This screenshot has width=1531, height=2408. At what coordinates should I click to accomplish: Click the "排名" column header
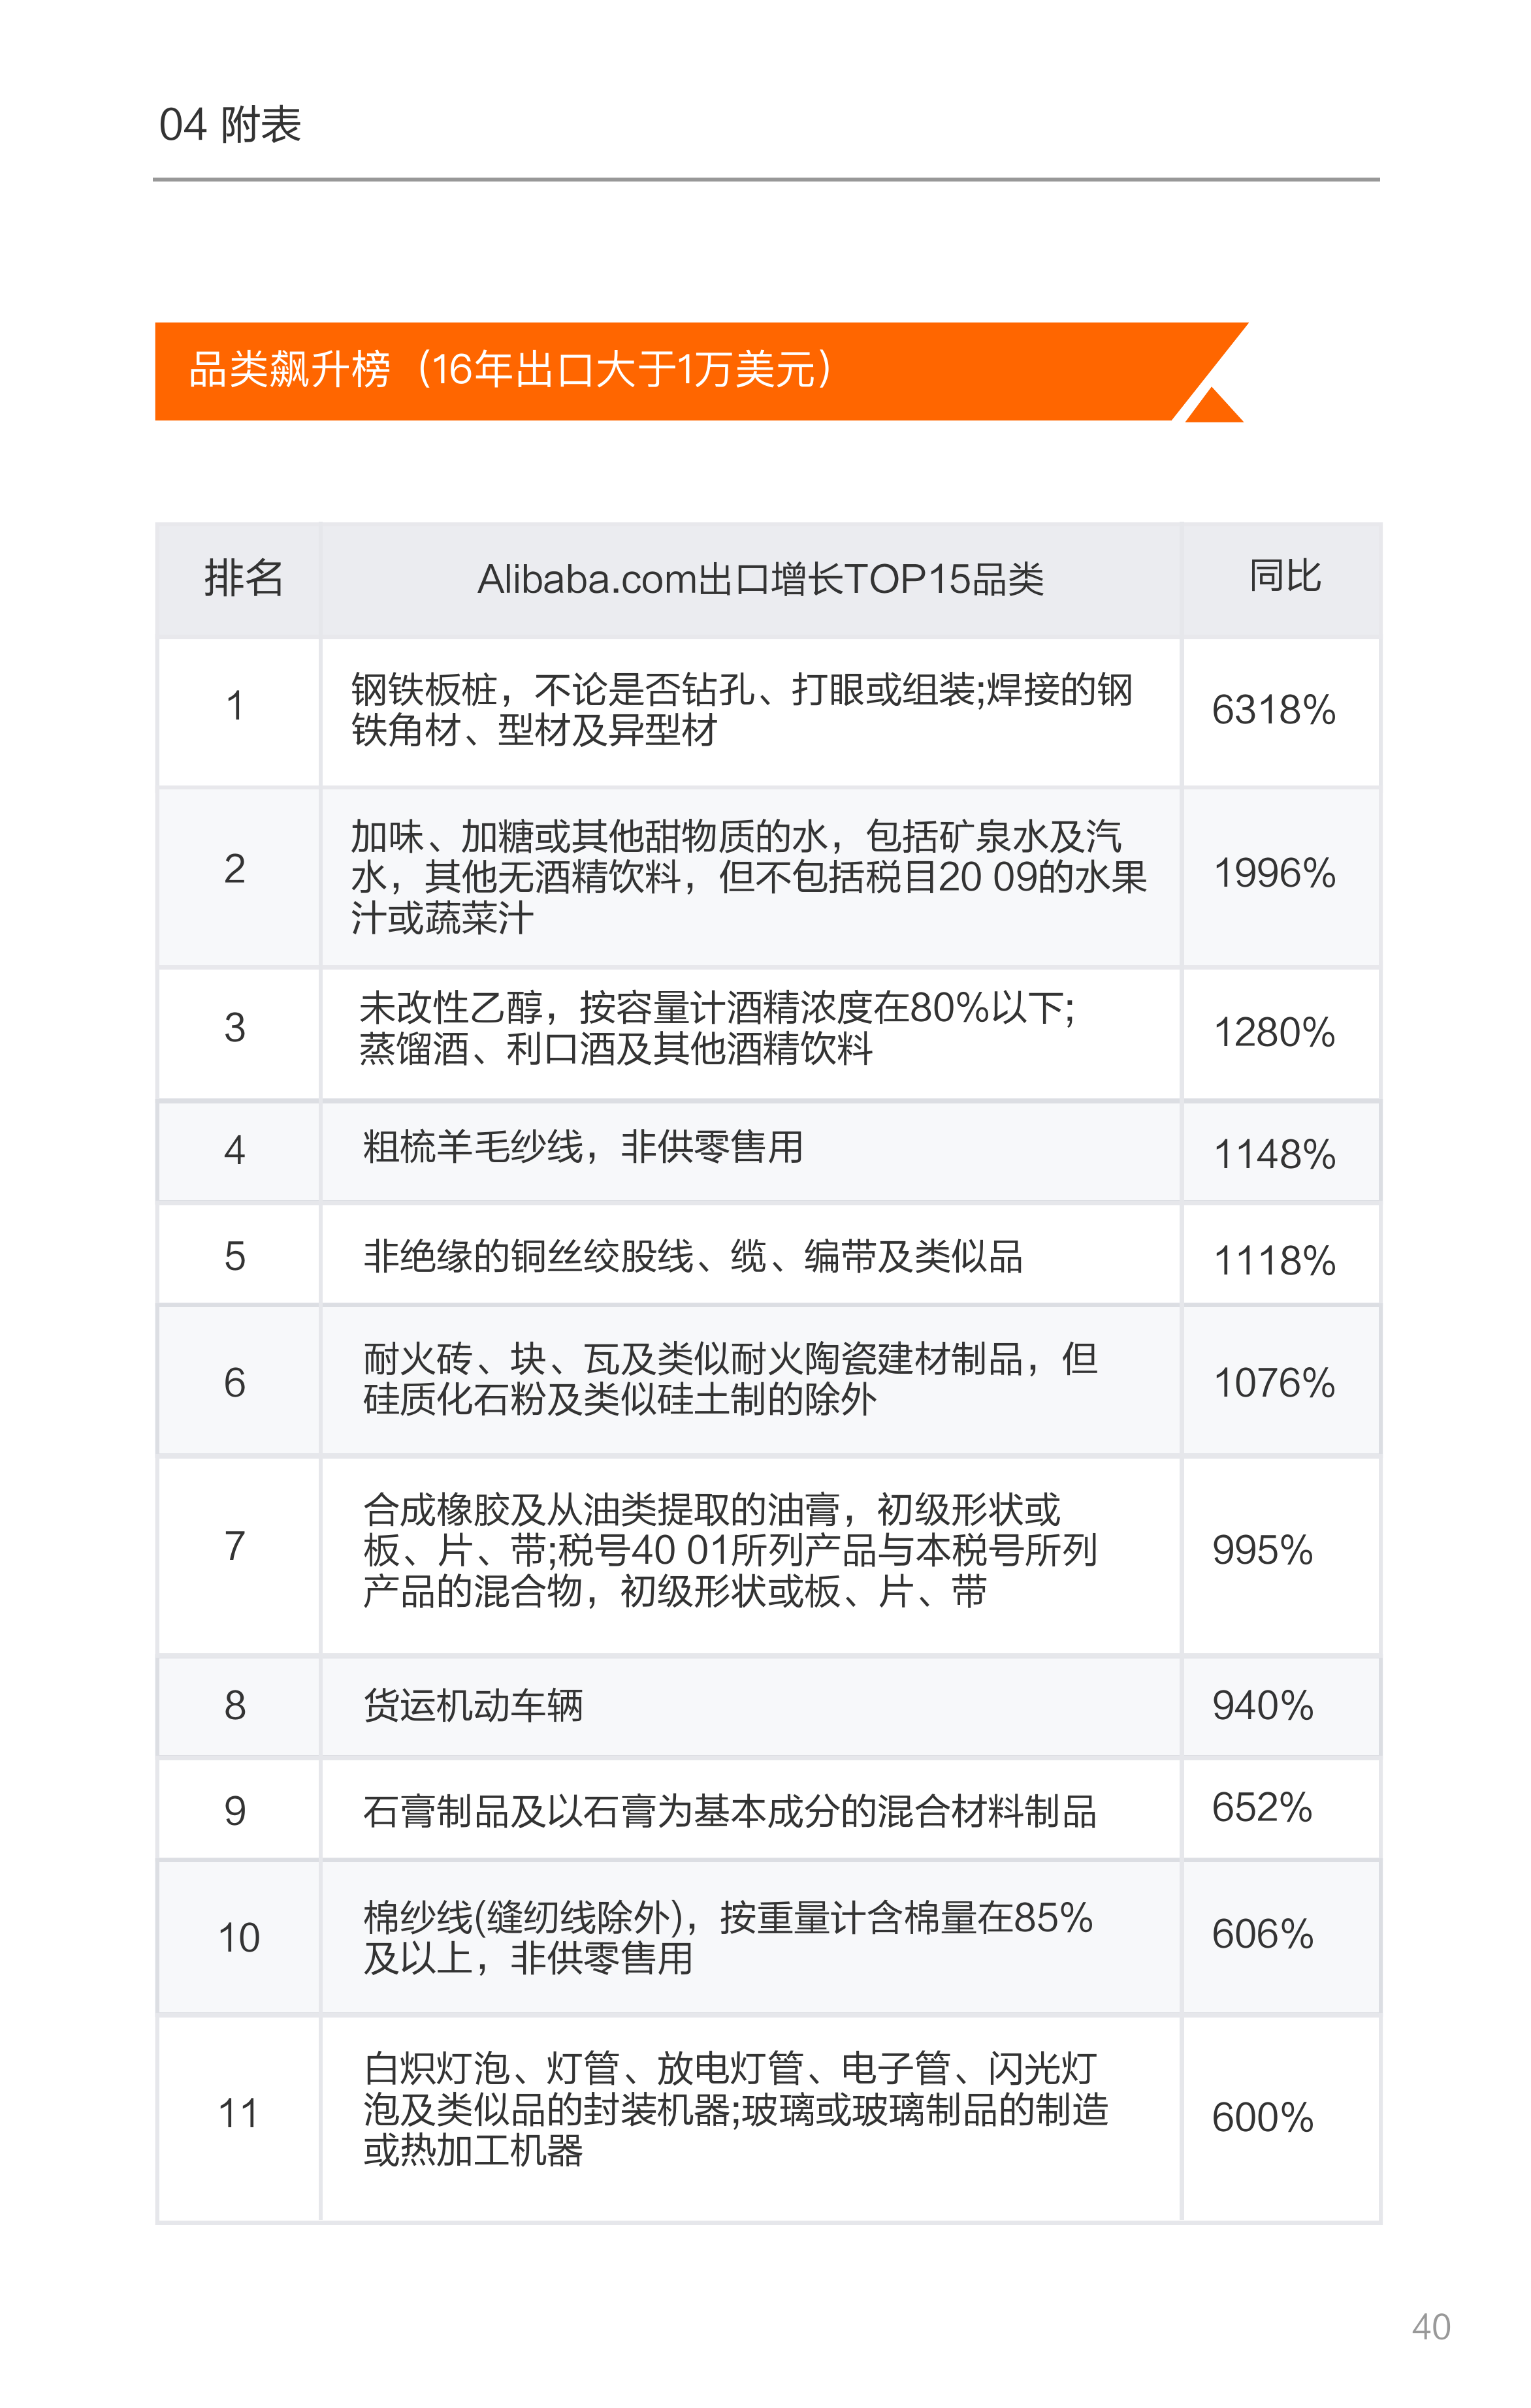click(242, 578)
